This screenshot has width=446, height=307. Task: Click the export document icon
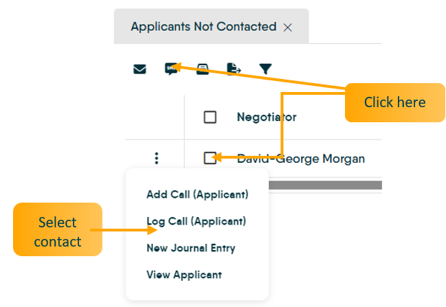tap(234, 69)
